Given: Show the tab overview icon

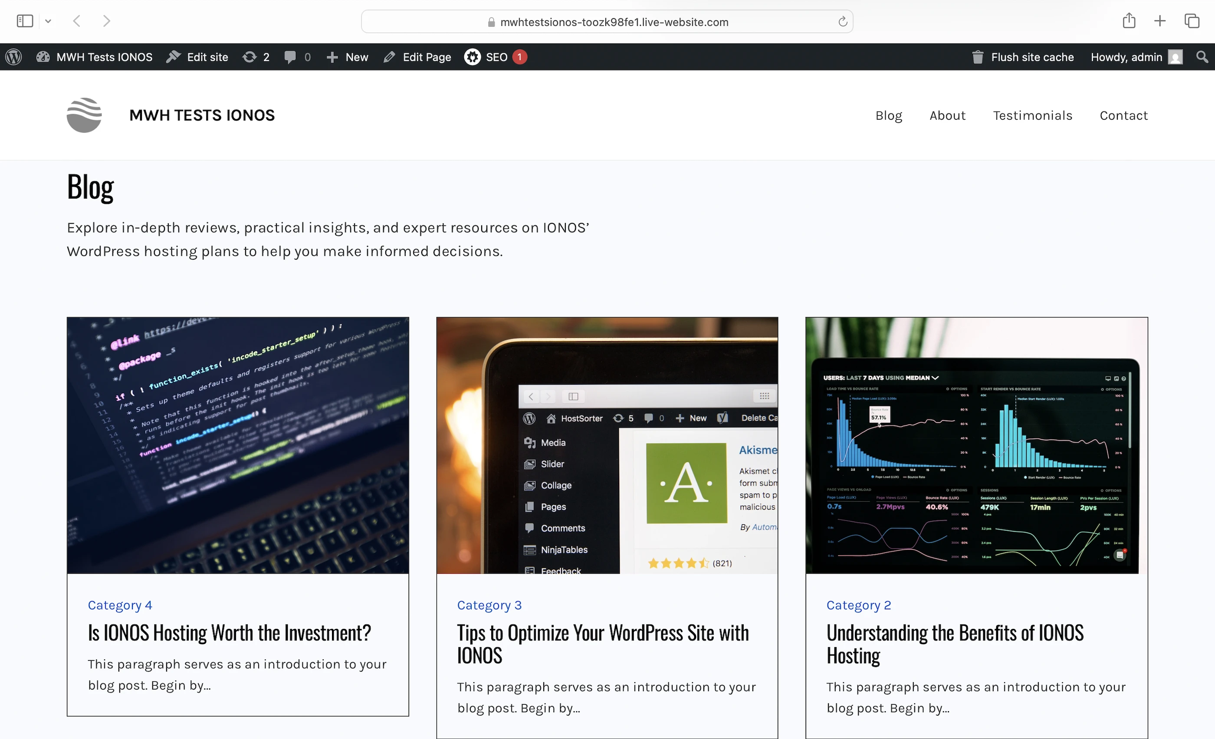Looking at the screenshot, I should tap(1192, 21).
